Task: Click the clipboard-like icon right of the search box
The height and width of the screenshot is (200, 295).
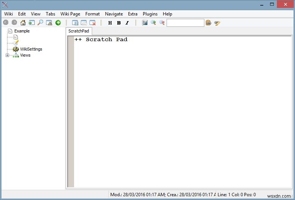Action: click(x=209, y=23)
